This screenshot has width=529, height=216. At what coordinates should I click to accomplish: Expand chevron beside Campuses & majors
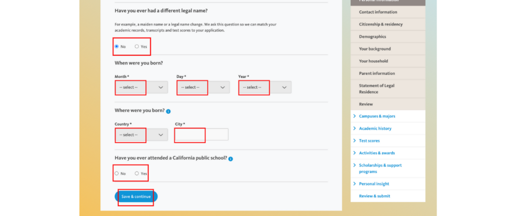pyautogui.click(x=354, y=116)
